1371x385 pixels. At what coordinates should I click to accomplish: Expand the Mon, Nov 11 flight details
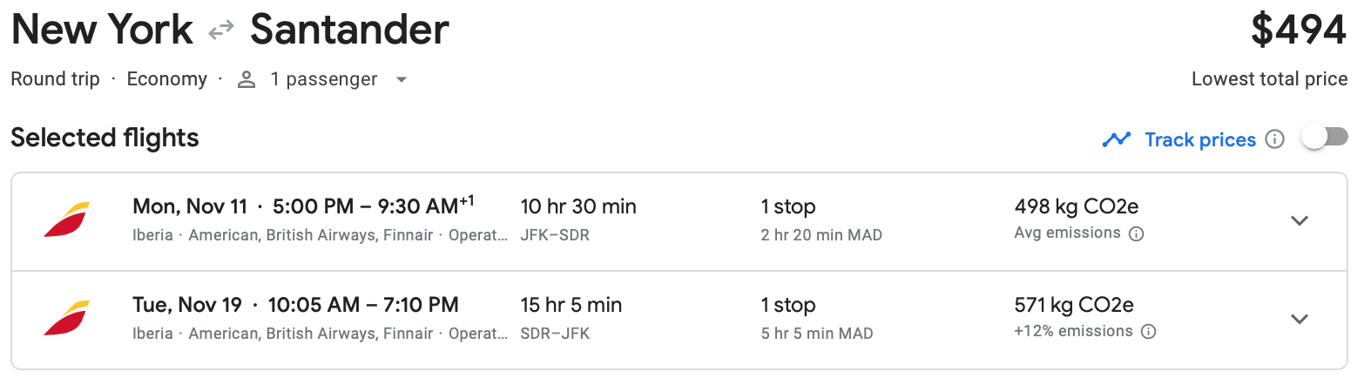point(1299,221)
